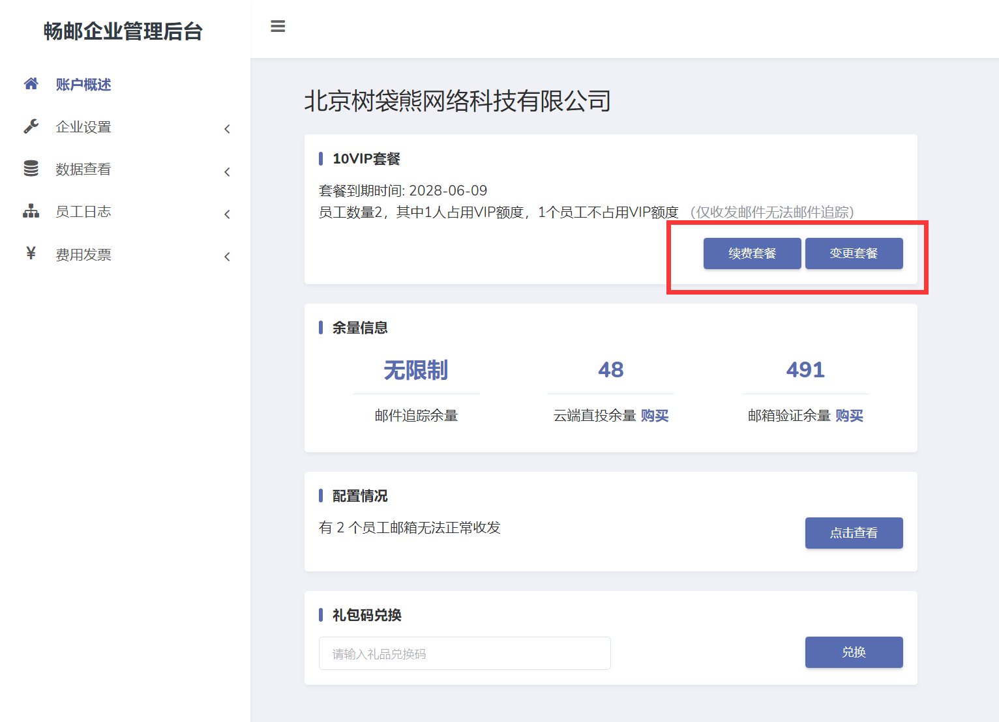This screenshot has width=999, height=722.
Task: Click the 云端直投余量 label
Action: point(595,416)
